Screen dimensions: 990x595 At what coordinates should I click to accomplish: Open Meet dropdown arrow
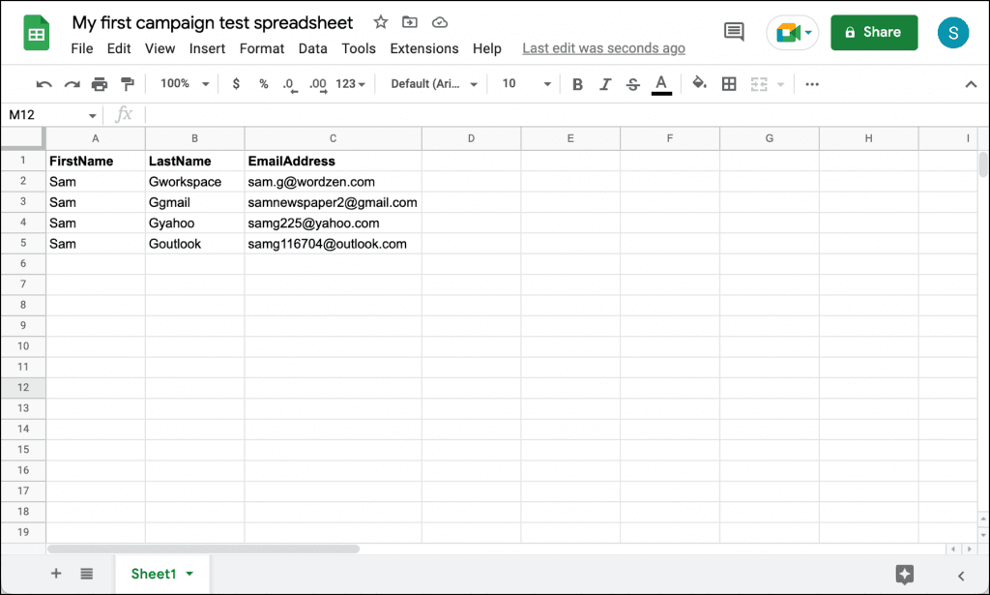point(808,32)
